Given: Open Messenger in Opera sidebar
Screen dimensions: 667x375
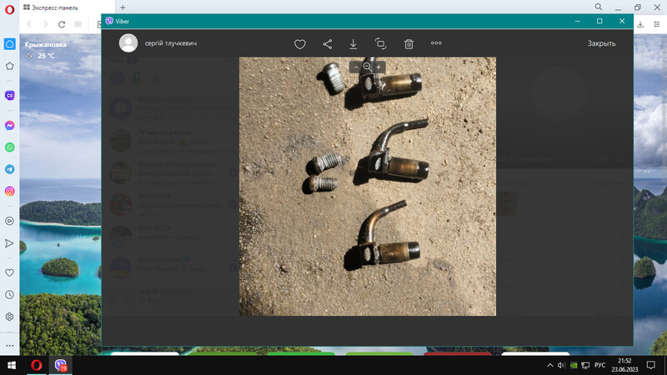Looking at the screenshot, I should [x=10, y=126].
